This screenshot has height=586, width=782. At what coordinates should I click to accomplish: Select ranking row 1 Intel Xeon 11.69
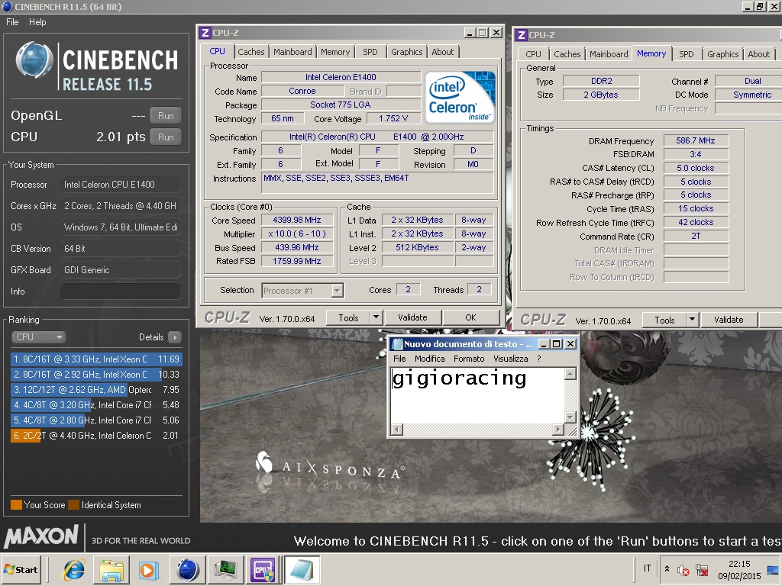coord(96,359)
